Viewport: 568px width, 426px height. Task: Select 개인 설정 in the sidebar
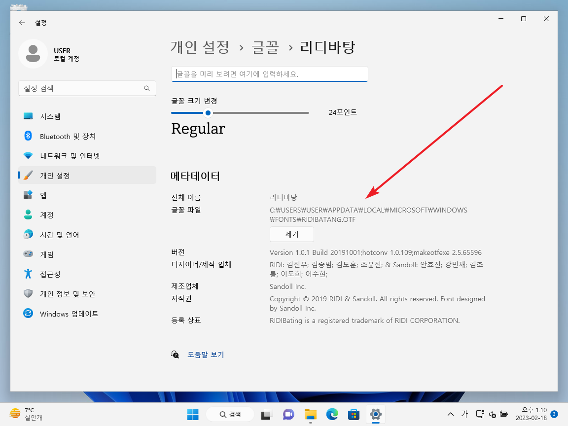87,176
